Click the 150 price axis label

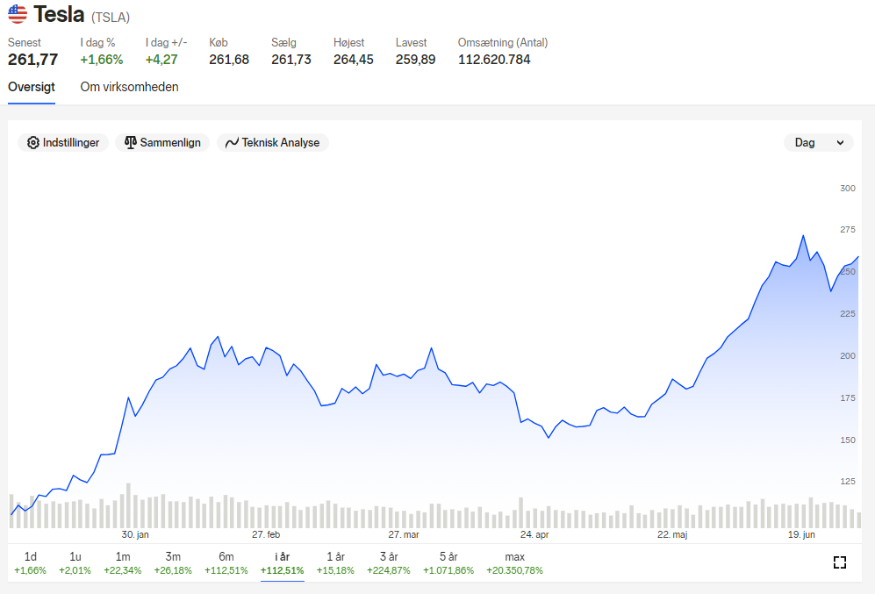[x=848, y=440]
